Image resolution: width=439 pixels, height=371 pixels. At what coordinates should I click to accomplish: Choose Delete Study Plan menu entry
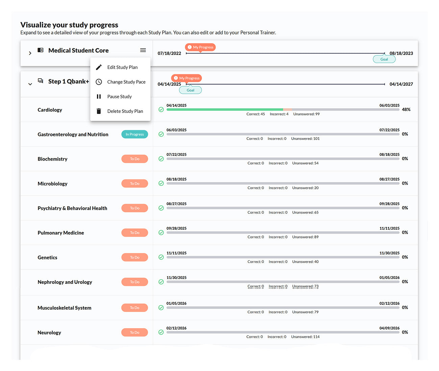coord(125,111)
